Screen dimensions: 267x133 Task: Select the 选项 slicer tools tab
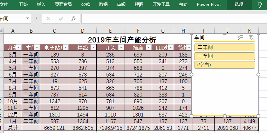coord(239,5)
